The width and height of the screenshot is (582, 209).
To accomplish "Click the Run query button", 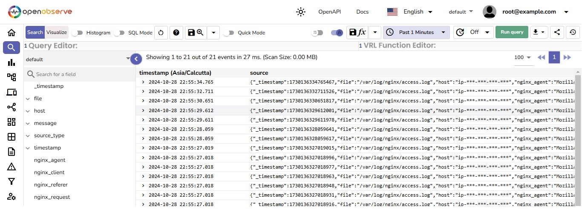I will [x=512, y=32].
